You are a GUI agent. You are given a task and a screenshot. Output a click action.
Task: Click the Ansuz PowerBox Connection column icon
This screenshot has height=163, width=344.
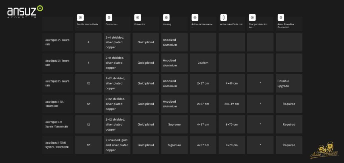[281, 17]
